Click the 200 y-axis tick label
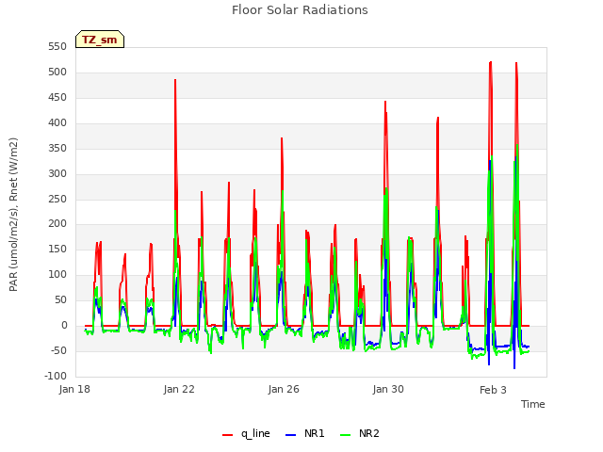The image size is (603, 452). 57,224
